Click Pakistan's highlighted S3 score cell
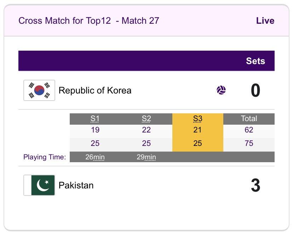Viewport: 293px width, 238px height. pos(197,143)
